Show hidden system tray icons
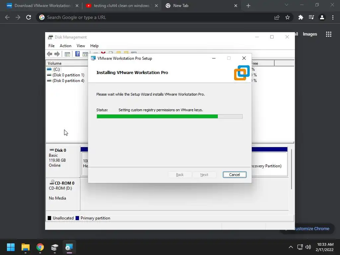Screen dimensions: 340x255 point(291,247)
